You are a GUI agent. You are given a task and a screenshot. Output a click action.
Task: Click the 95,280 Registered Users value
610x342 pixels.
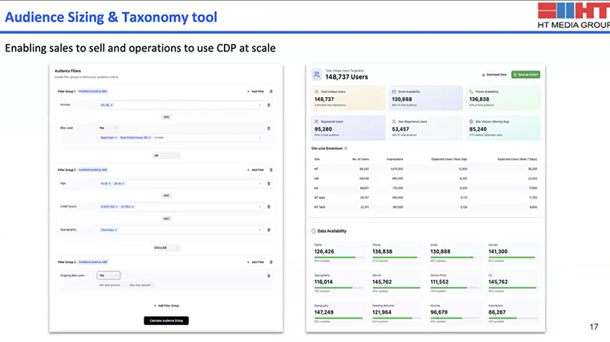[323, 129]
